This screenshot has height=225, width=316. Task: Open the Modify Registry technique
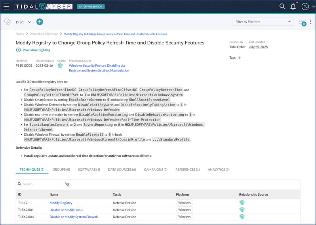click(61, 203)
